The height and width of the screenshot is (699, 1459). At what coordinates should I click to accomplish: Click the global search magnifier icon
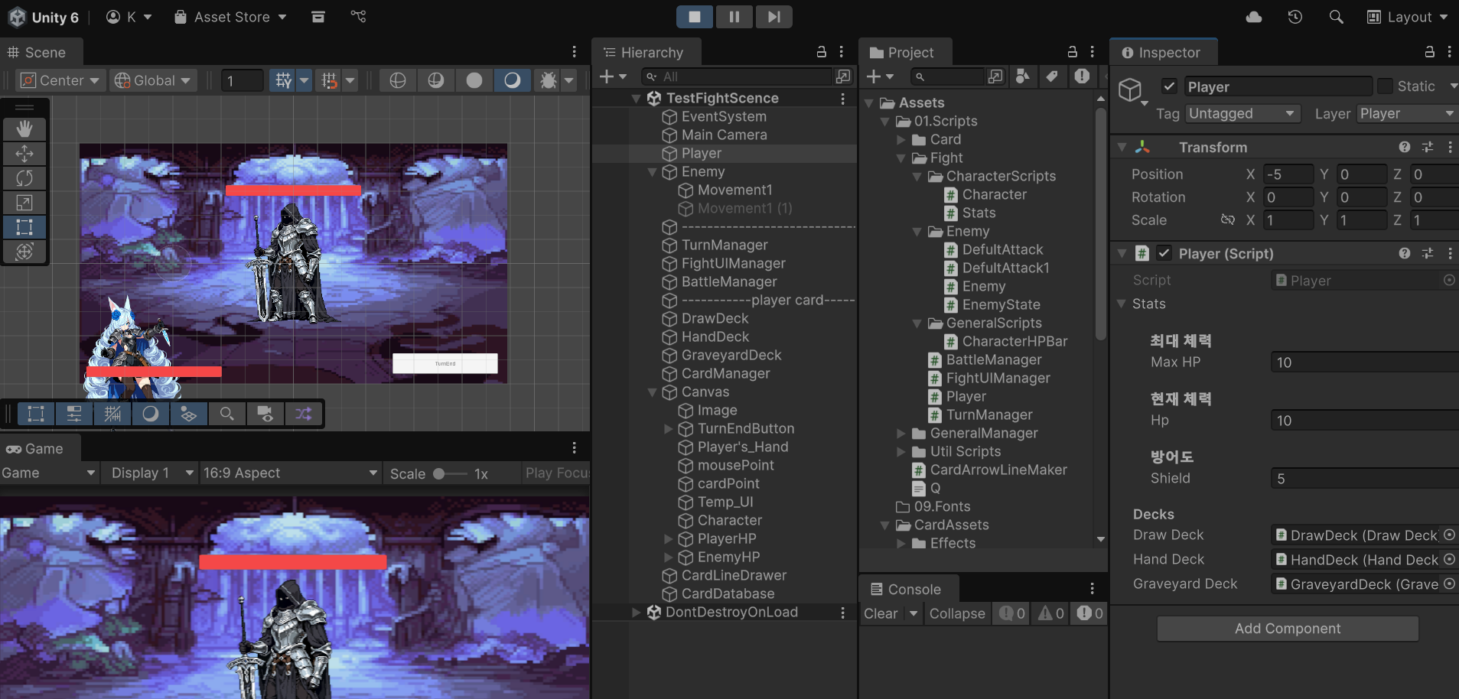[x=1336, y=17]
